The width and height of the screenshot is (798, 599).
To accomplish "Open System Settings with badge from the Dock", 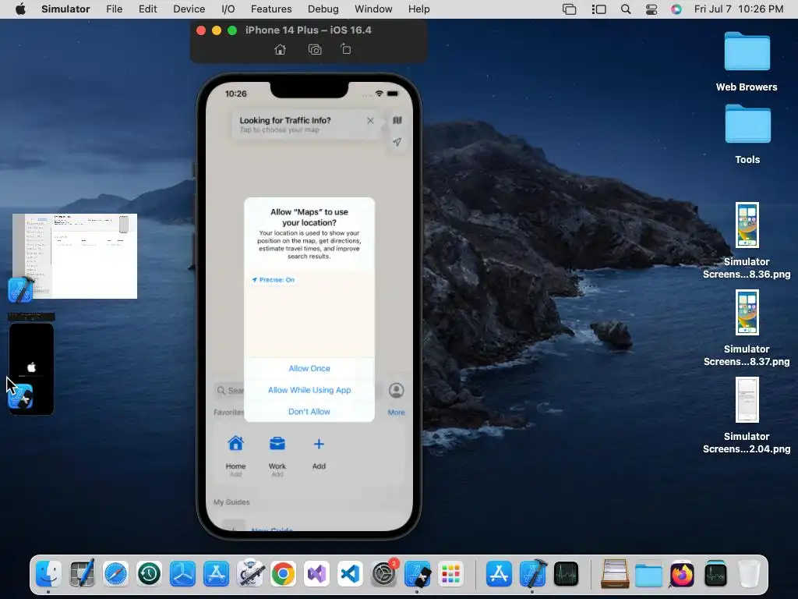I will click(384, 574).
